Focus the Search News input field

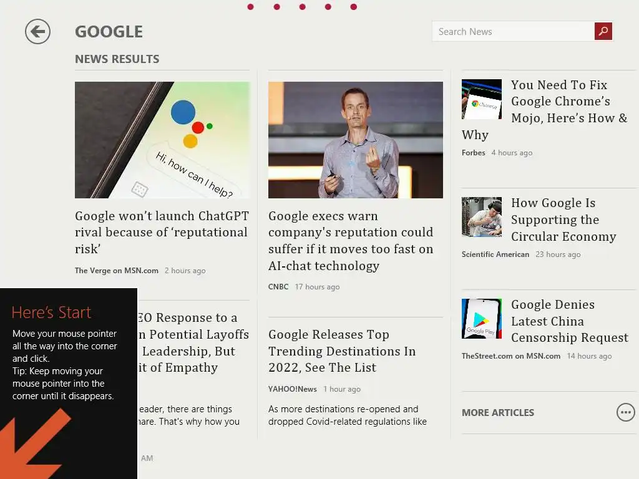513,31
